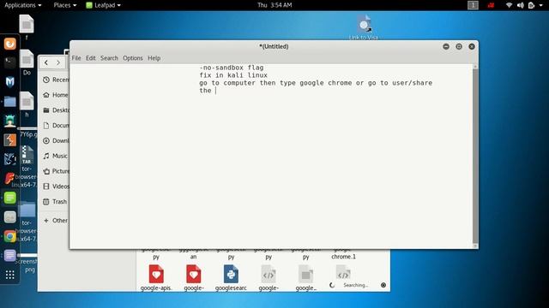Screen dimensions: 549x308
Task: Open Pictures in Files sidebar
Action: click(x=56, y=171)
